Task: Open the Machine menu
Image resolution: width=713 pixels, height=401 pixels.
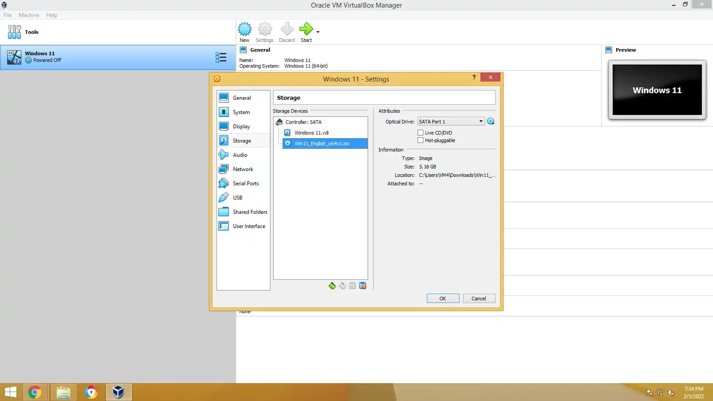Action: tap(29, 15)
